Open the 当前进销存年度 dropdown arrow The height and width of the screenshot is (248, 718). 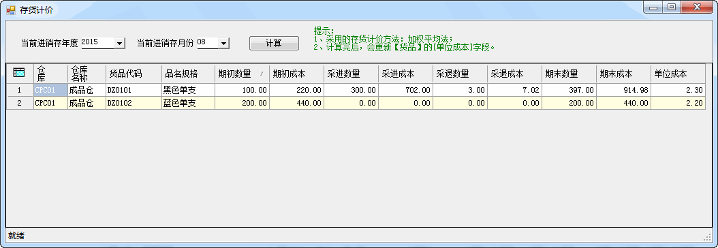point(119,43)
